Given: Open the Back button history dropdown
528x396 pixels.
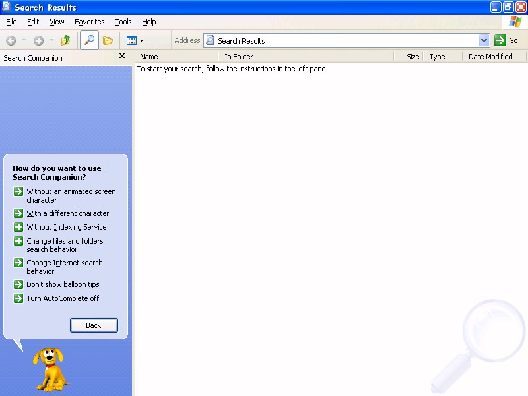Looking at the screenshot, I should point(24,40).
